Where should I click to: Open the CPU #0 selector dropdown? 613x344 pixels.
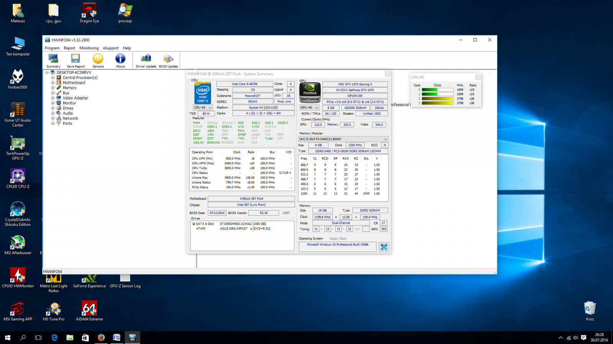[x=203, y=108]
